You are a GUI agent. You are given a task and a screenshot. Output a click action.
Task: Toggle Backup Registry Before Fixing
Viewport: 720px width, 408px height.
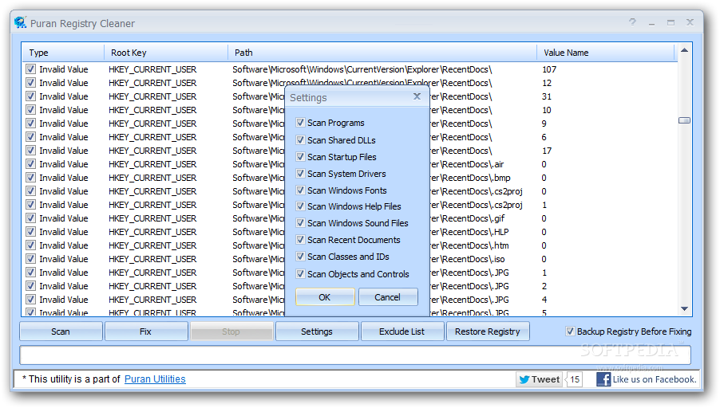tap(570, 331)
